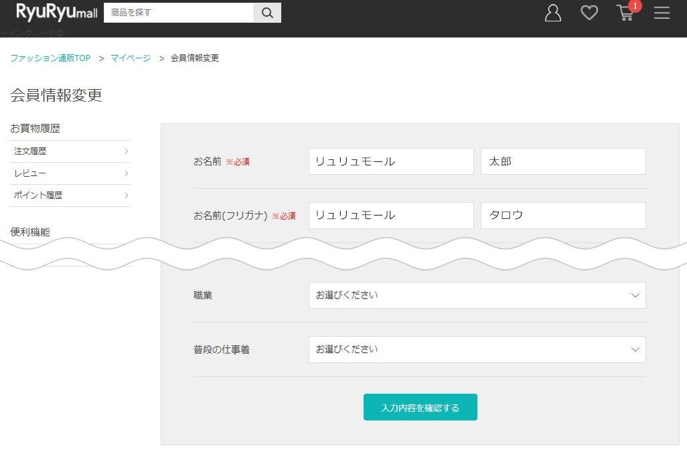687x462 pixels.
Task: Focus the 商品を探す search field
Action: point(179,13)
